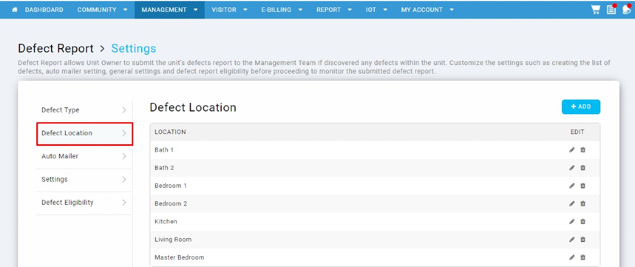Click the chevron next to Settings in sidebar

pyautogui.click(x=124, y=179)
